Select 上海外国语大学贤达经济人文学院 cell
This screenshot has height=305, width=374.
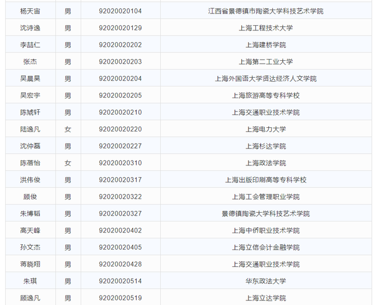(266, 79)
